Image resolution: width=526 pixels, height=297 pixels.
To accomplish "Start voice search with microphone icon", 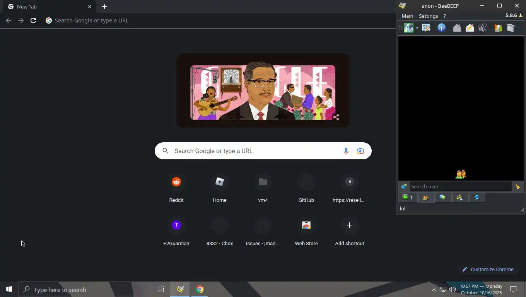I will coord(346,151).
